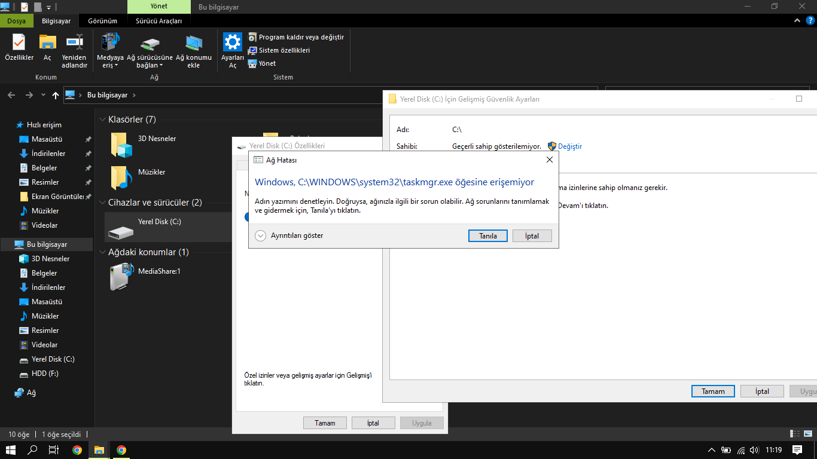Open the Dosya menu tab

17,21
